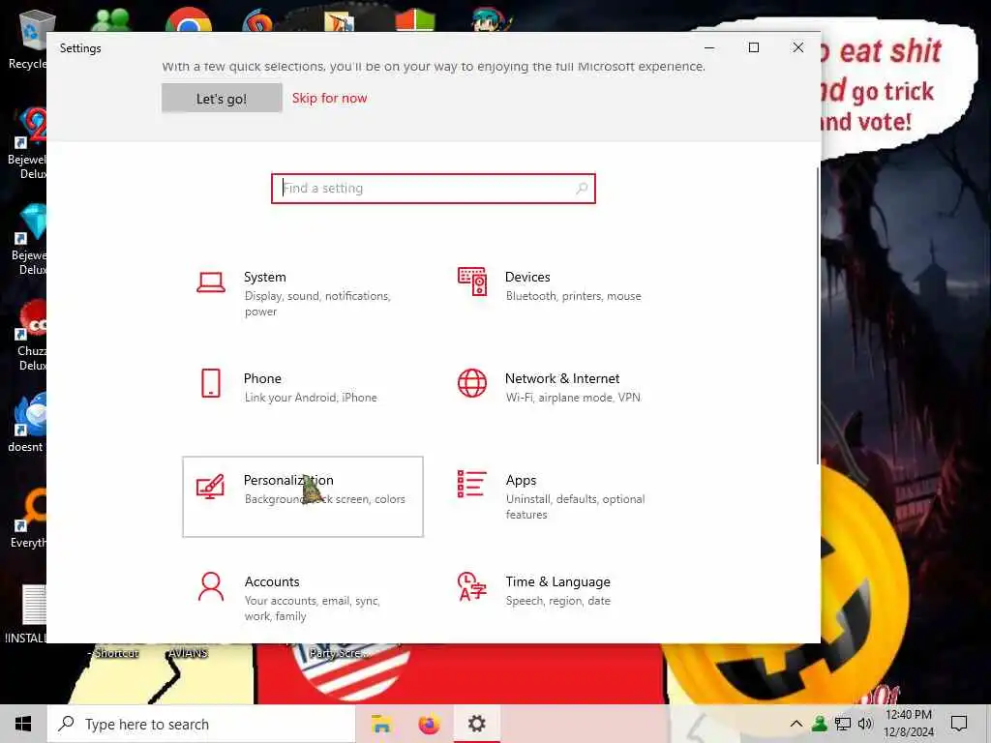The image size is (991, 743).
Task: Open the Devices keyboard and speaker icon
Action: 472,282
